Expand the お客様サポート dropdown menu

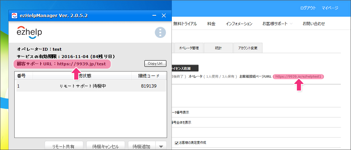(278, 24)
